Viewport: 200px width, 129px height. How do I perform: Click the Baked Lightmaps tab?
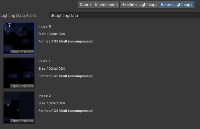point(177,5)
